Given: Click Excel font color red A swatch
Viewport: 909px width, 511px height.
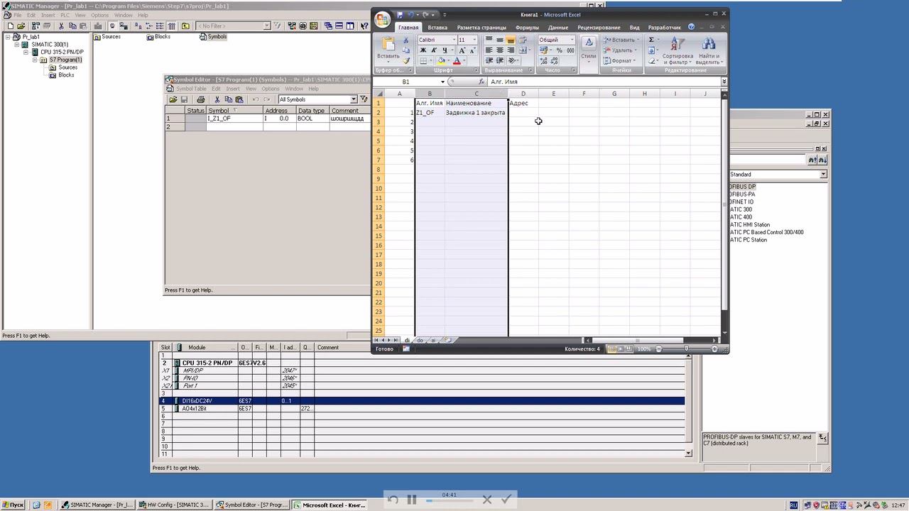Looking at the screenshot, I should coord(457,61).
